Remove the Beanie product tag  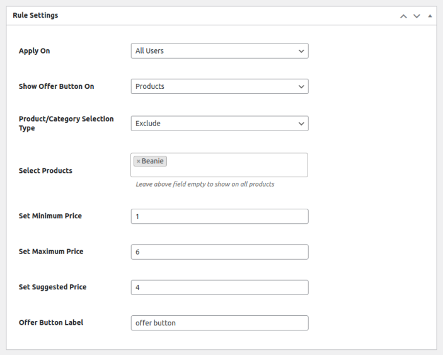click(x=138, y=161)
